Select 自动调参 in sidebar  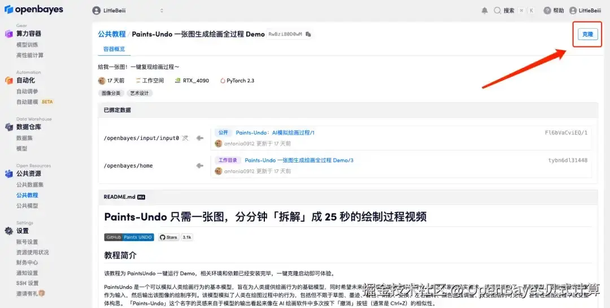coord(27,91)
